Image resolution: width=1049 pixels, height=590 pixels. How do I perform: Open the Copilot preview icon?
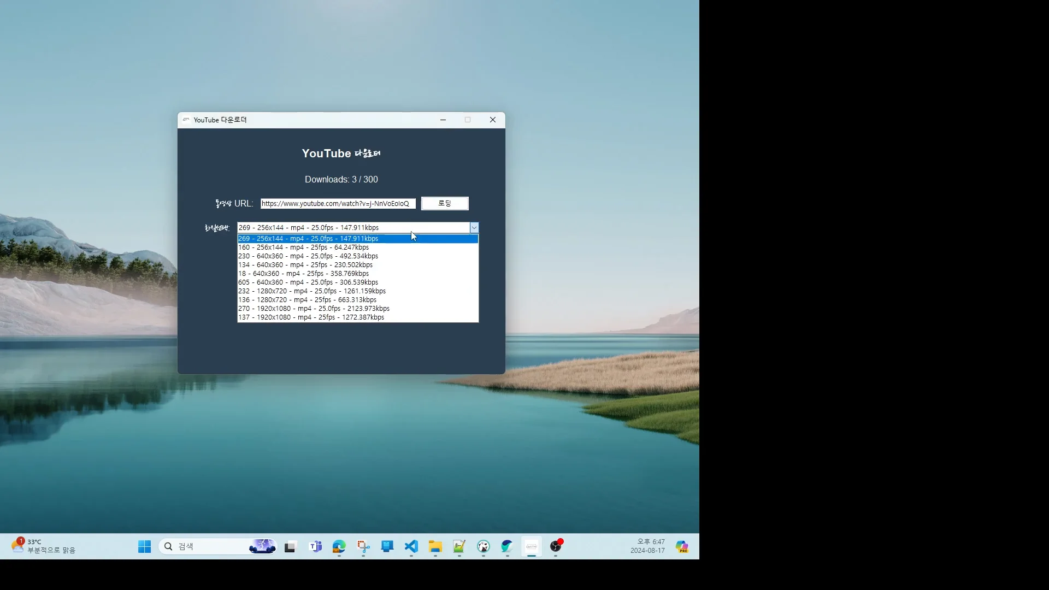coord(682,546)
